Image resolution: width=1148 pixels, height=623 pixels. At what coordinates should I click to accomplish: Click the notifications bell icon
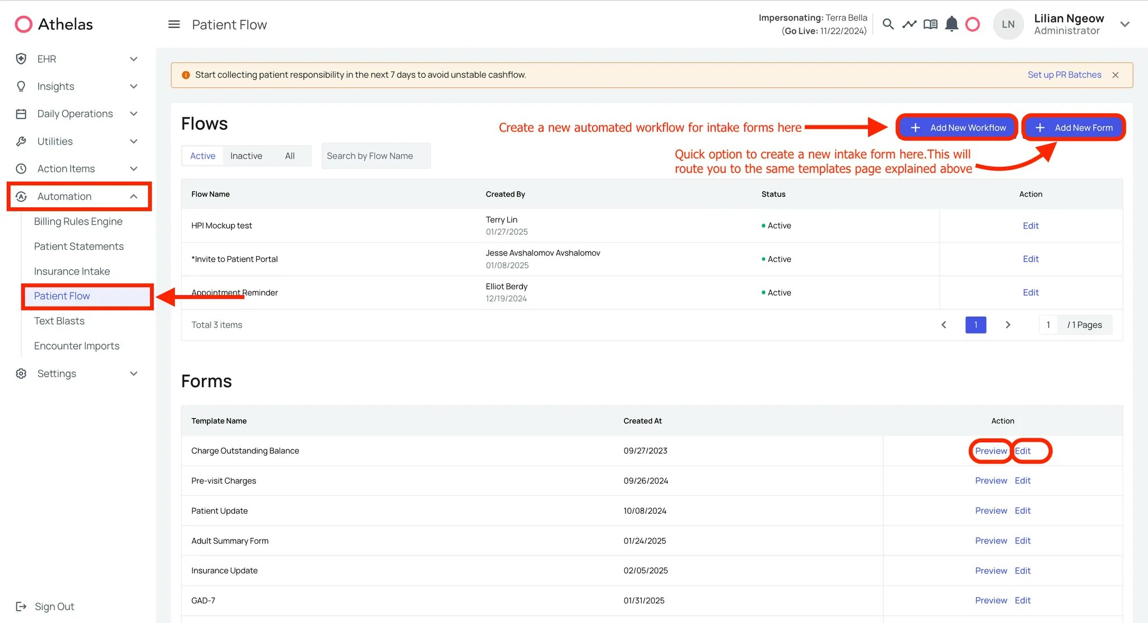pyautogui.click(x=951, y=24)
